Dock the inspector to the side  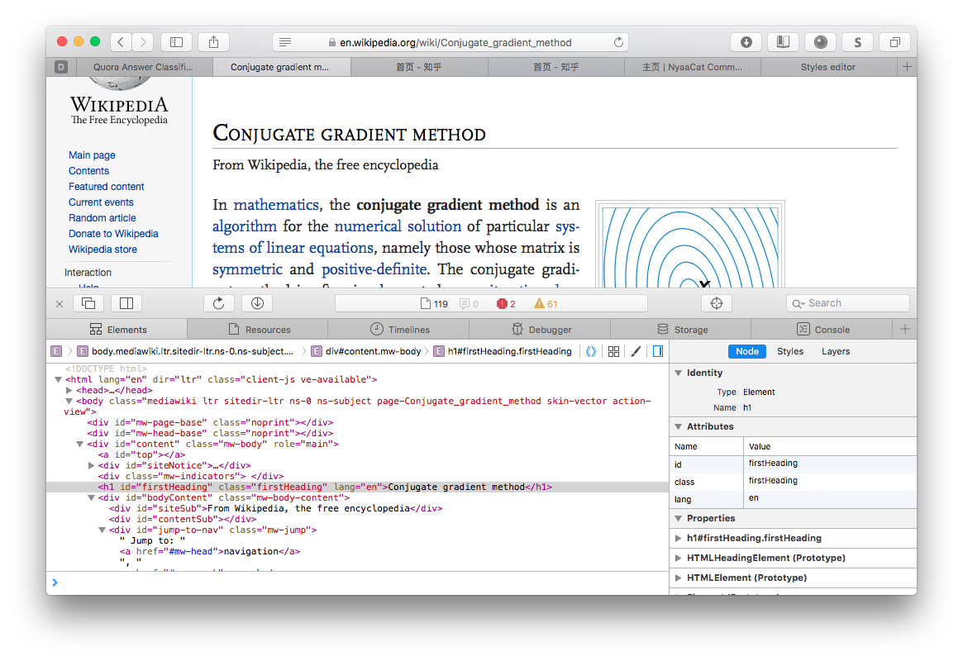126,303
